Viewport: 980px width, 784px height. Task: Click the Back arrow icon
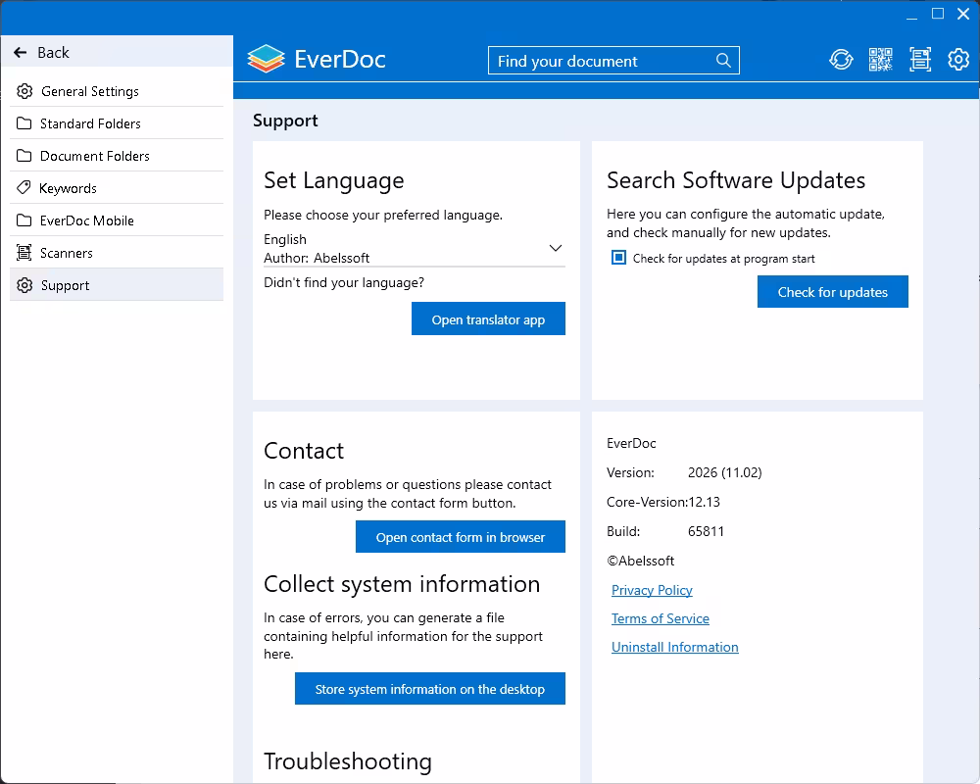coord(20,53)
